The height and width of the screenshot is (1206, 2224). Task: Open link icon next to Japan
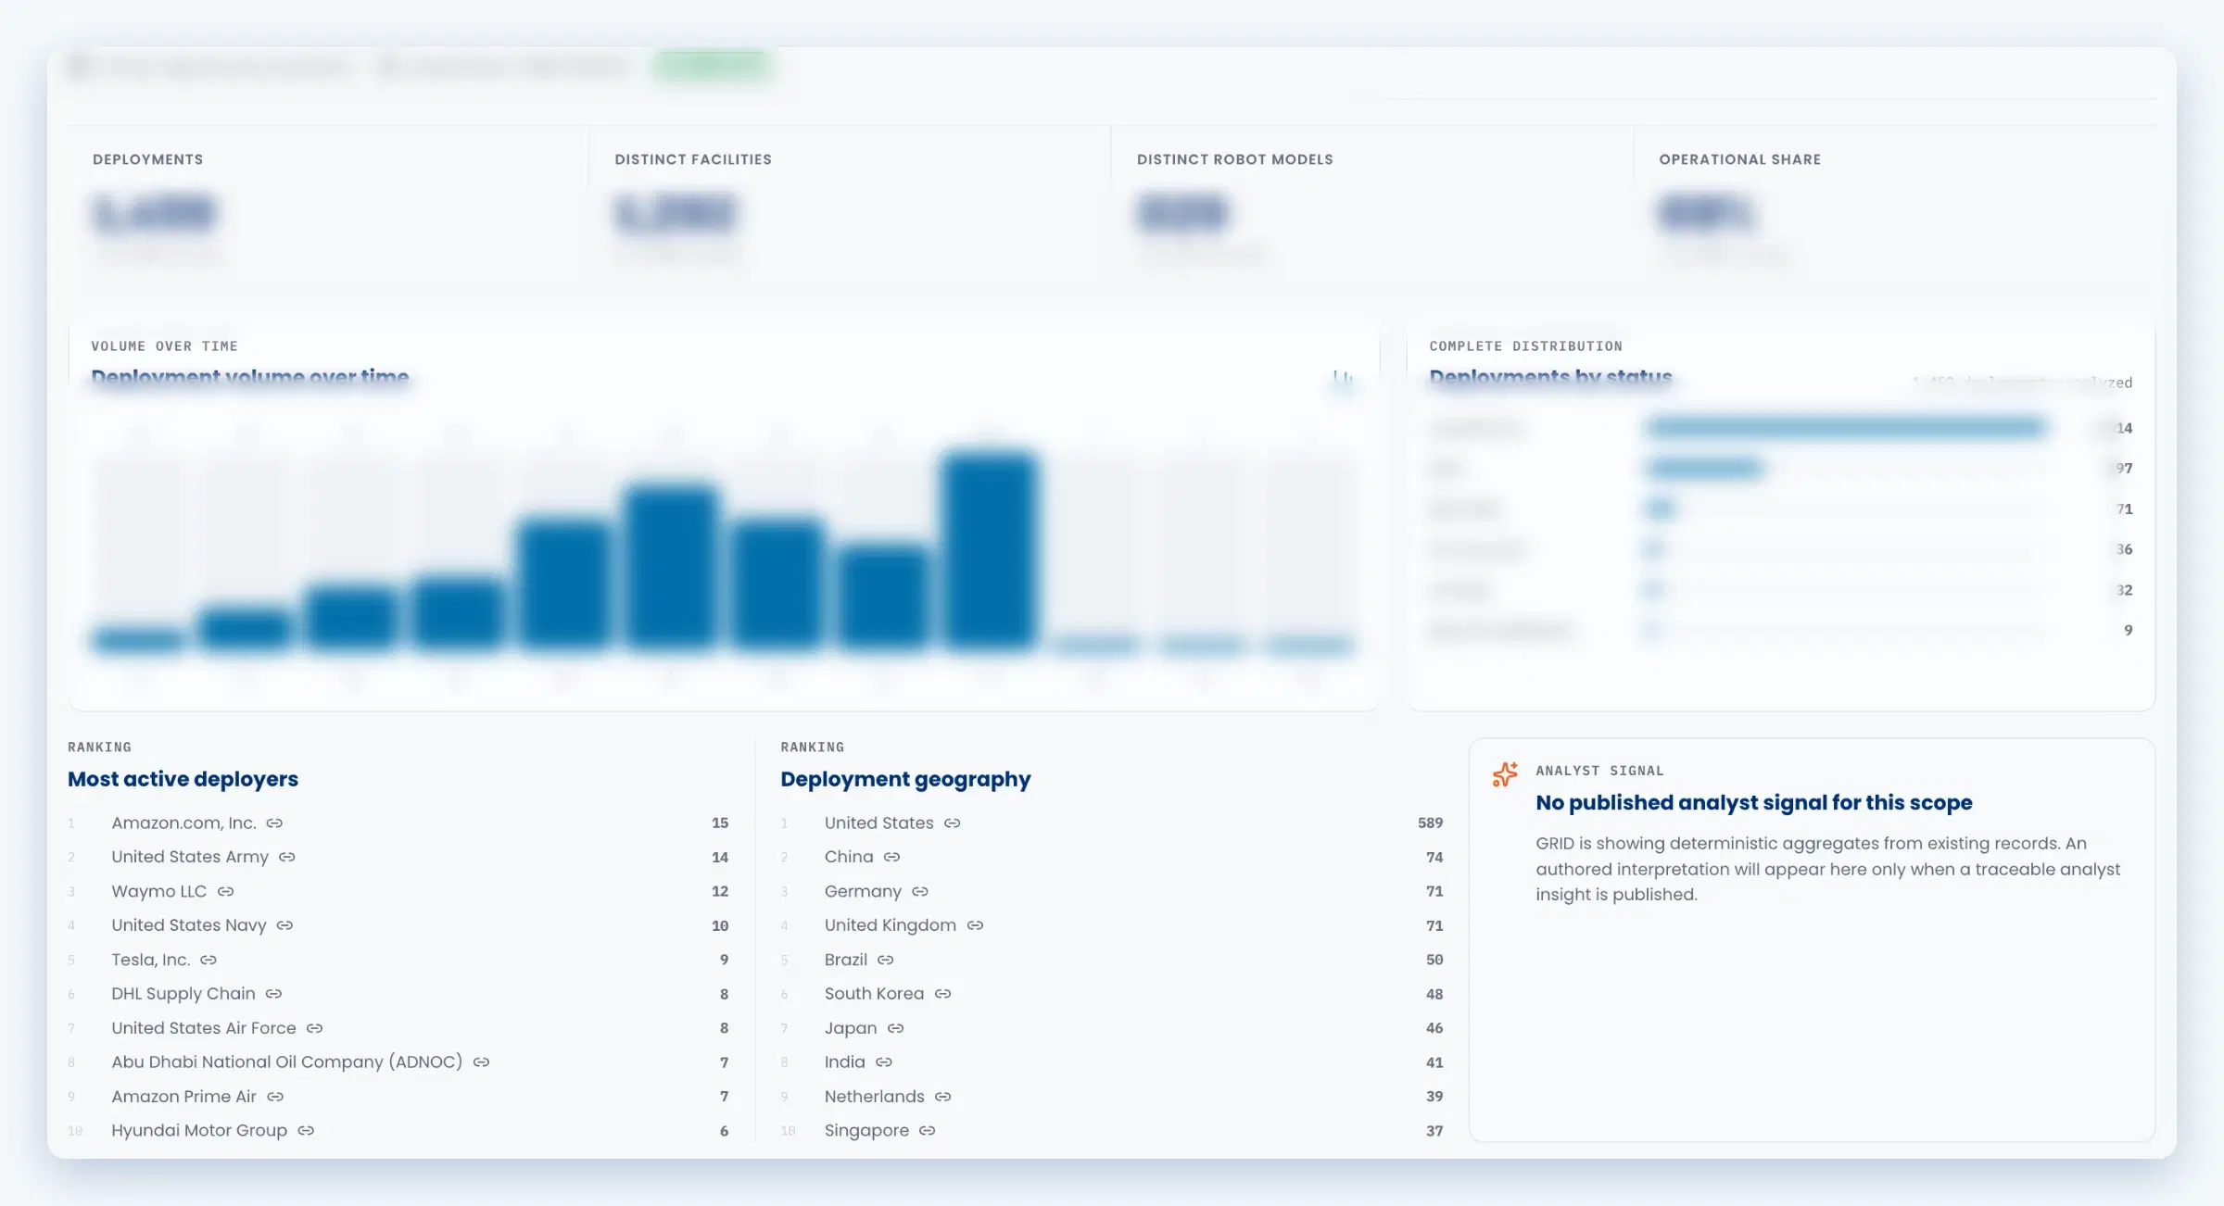[x=895, y=1028]
